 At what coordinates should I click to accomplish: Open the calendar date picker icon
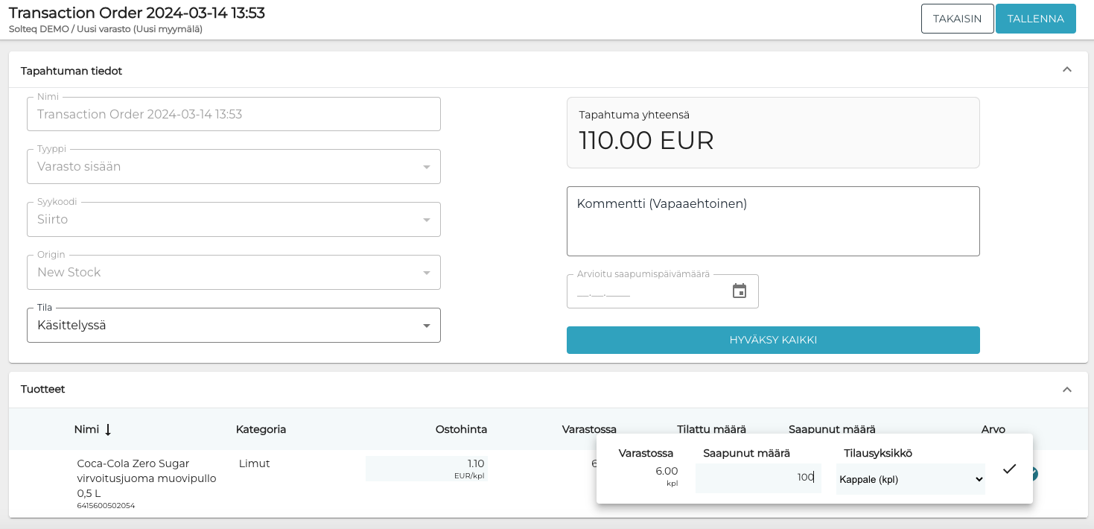(739, 291)
